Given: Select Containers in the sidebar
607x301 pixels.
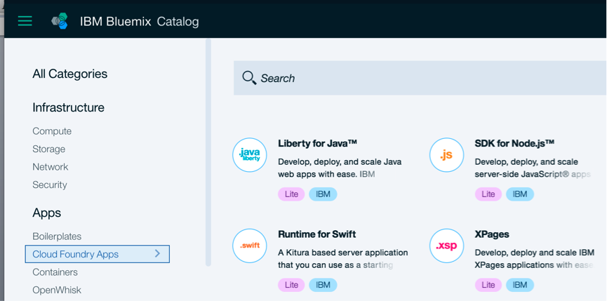Looking at the screenshot, I should pos(55,272).
